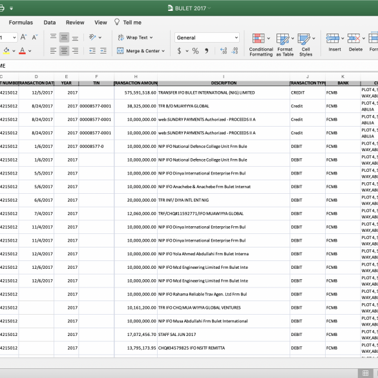The image size is (378, 378).
Task: Select cell STAFF SAL JUN 2017
Action: [x=224, y=334]
